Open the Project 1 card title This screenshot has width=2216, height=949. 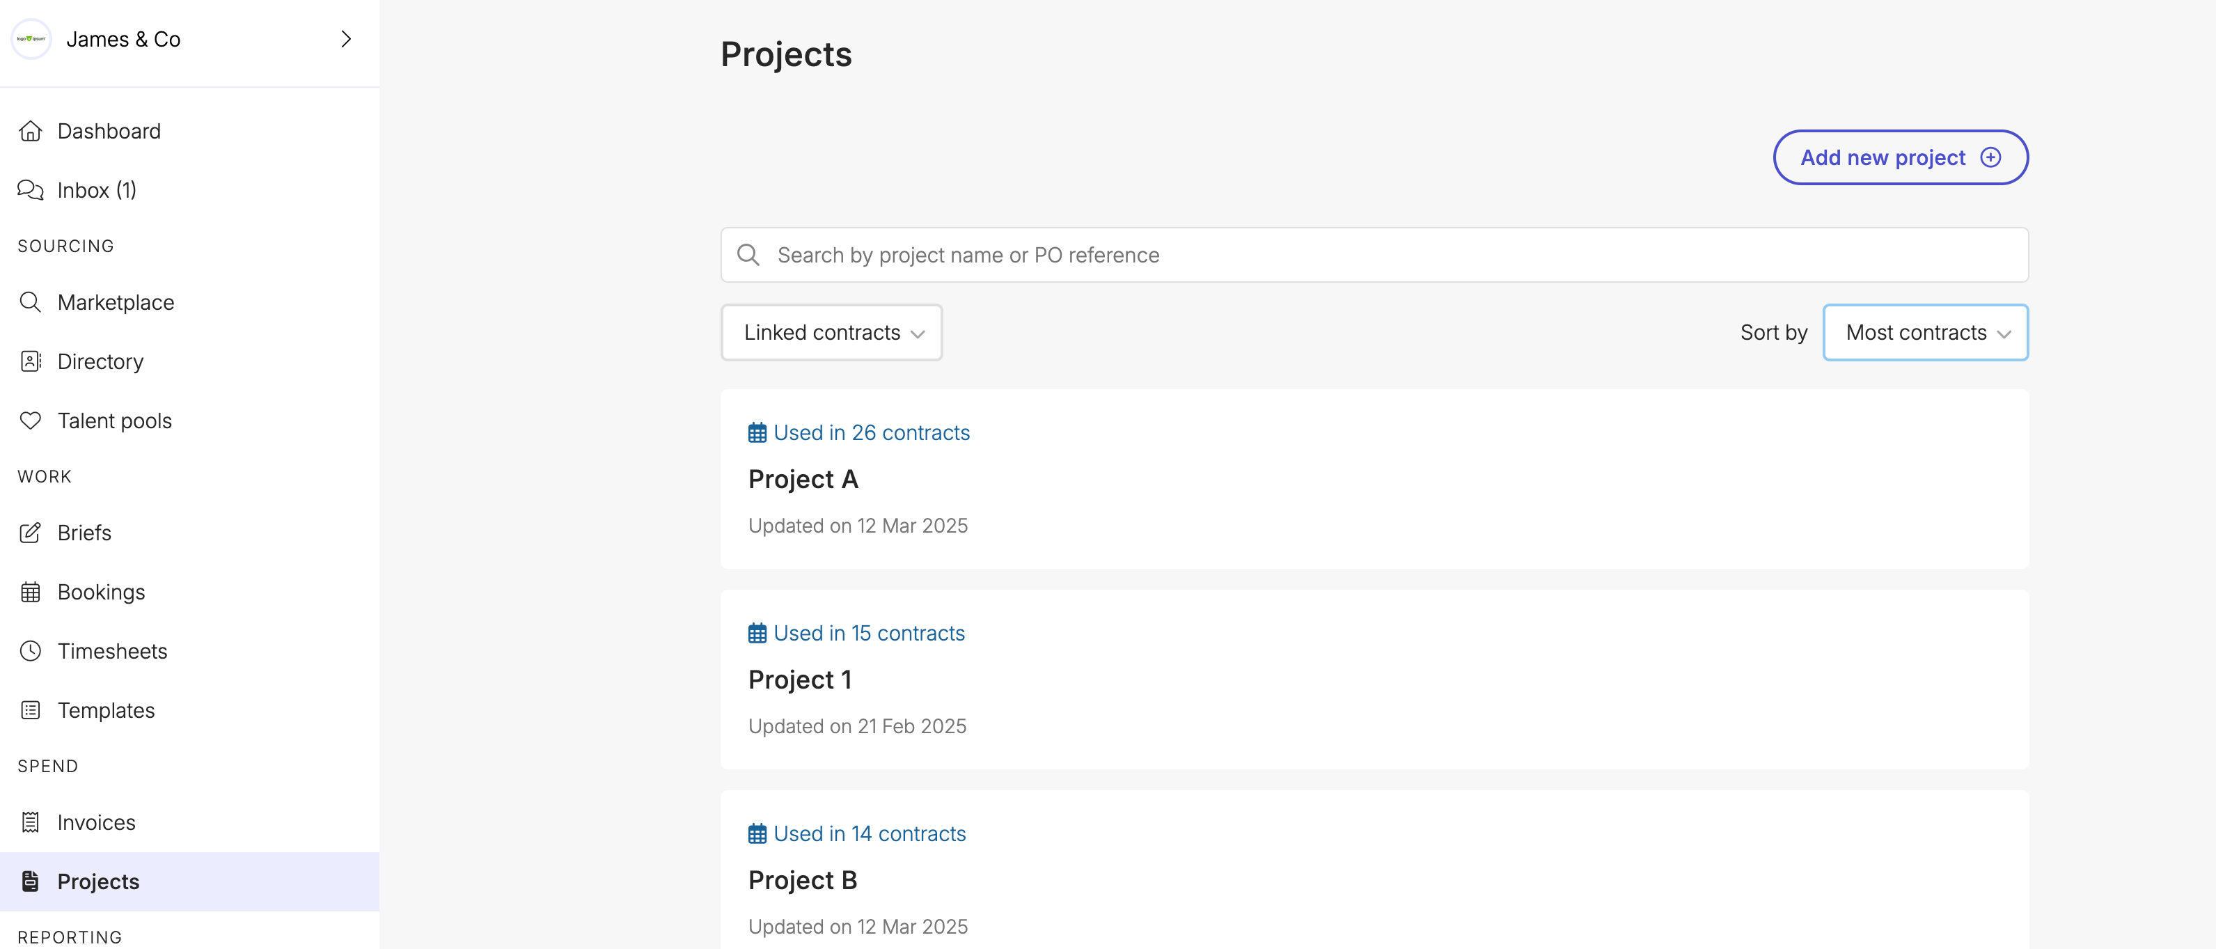point(800,680)
